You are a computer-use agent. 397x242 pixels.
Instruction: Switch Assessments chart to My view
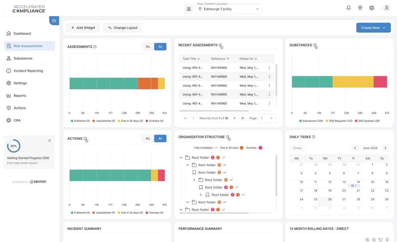(148, 47)
